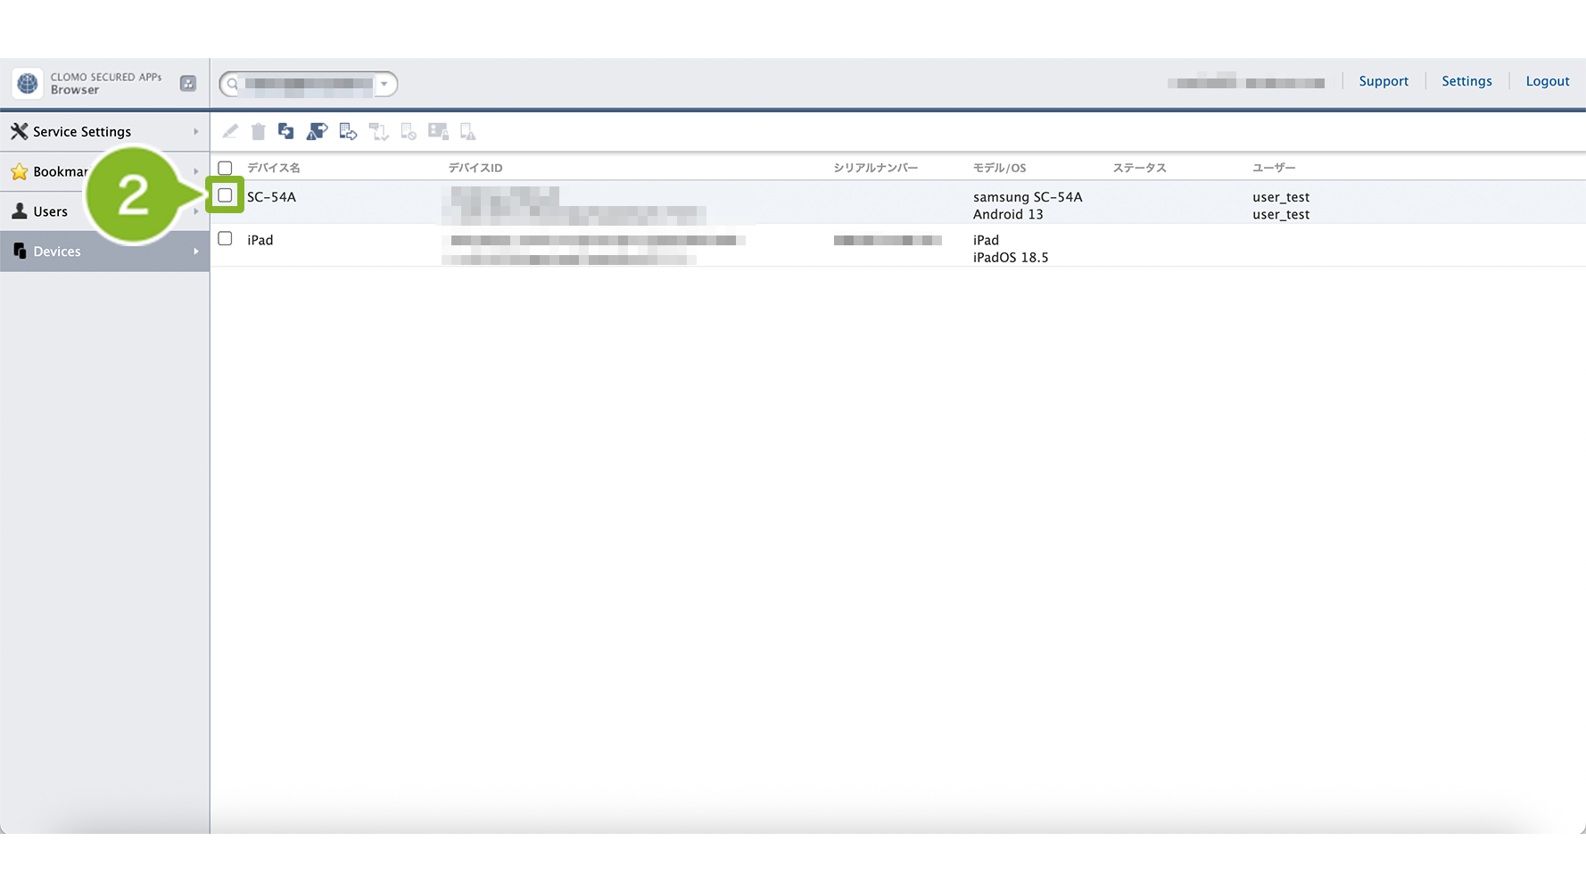Click the app switcher icon beside Browser title

187,83
